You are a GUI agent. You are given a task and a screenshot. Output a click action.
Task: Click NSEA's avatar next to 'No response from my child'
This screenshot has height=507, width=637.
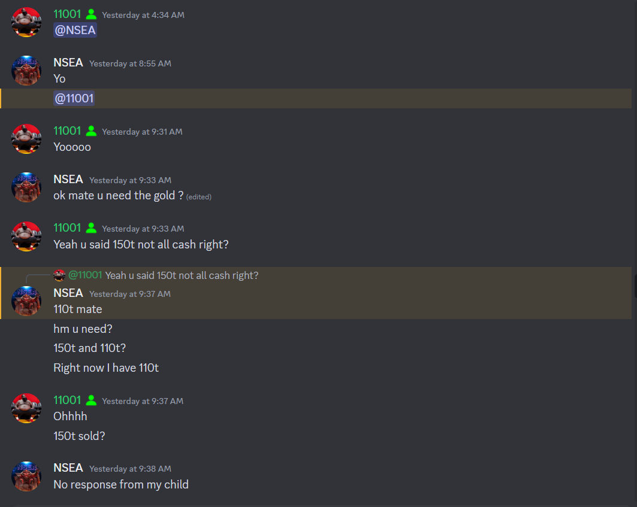(x=26, y=476)
